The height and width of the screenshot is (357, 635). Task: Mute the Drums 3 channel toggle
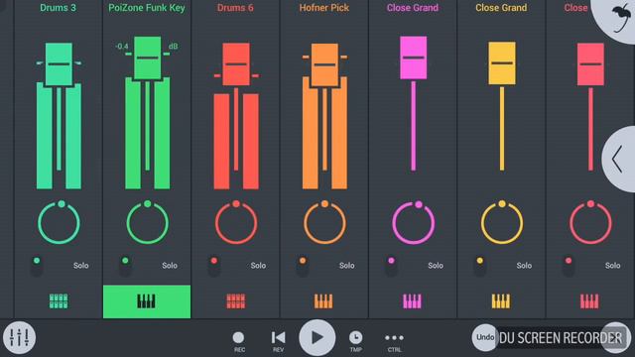37,266
